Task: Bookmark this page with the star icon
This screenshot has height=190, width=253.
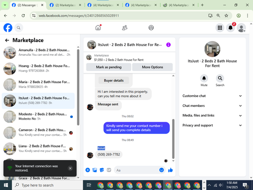Action: 226,16
